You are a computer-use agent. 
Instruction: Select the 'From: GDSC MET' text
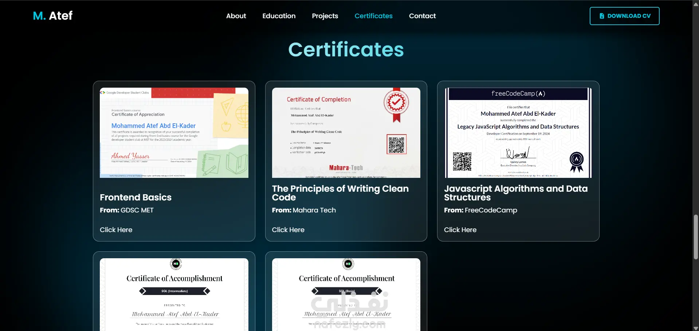(127, 210)
